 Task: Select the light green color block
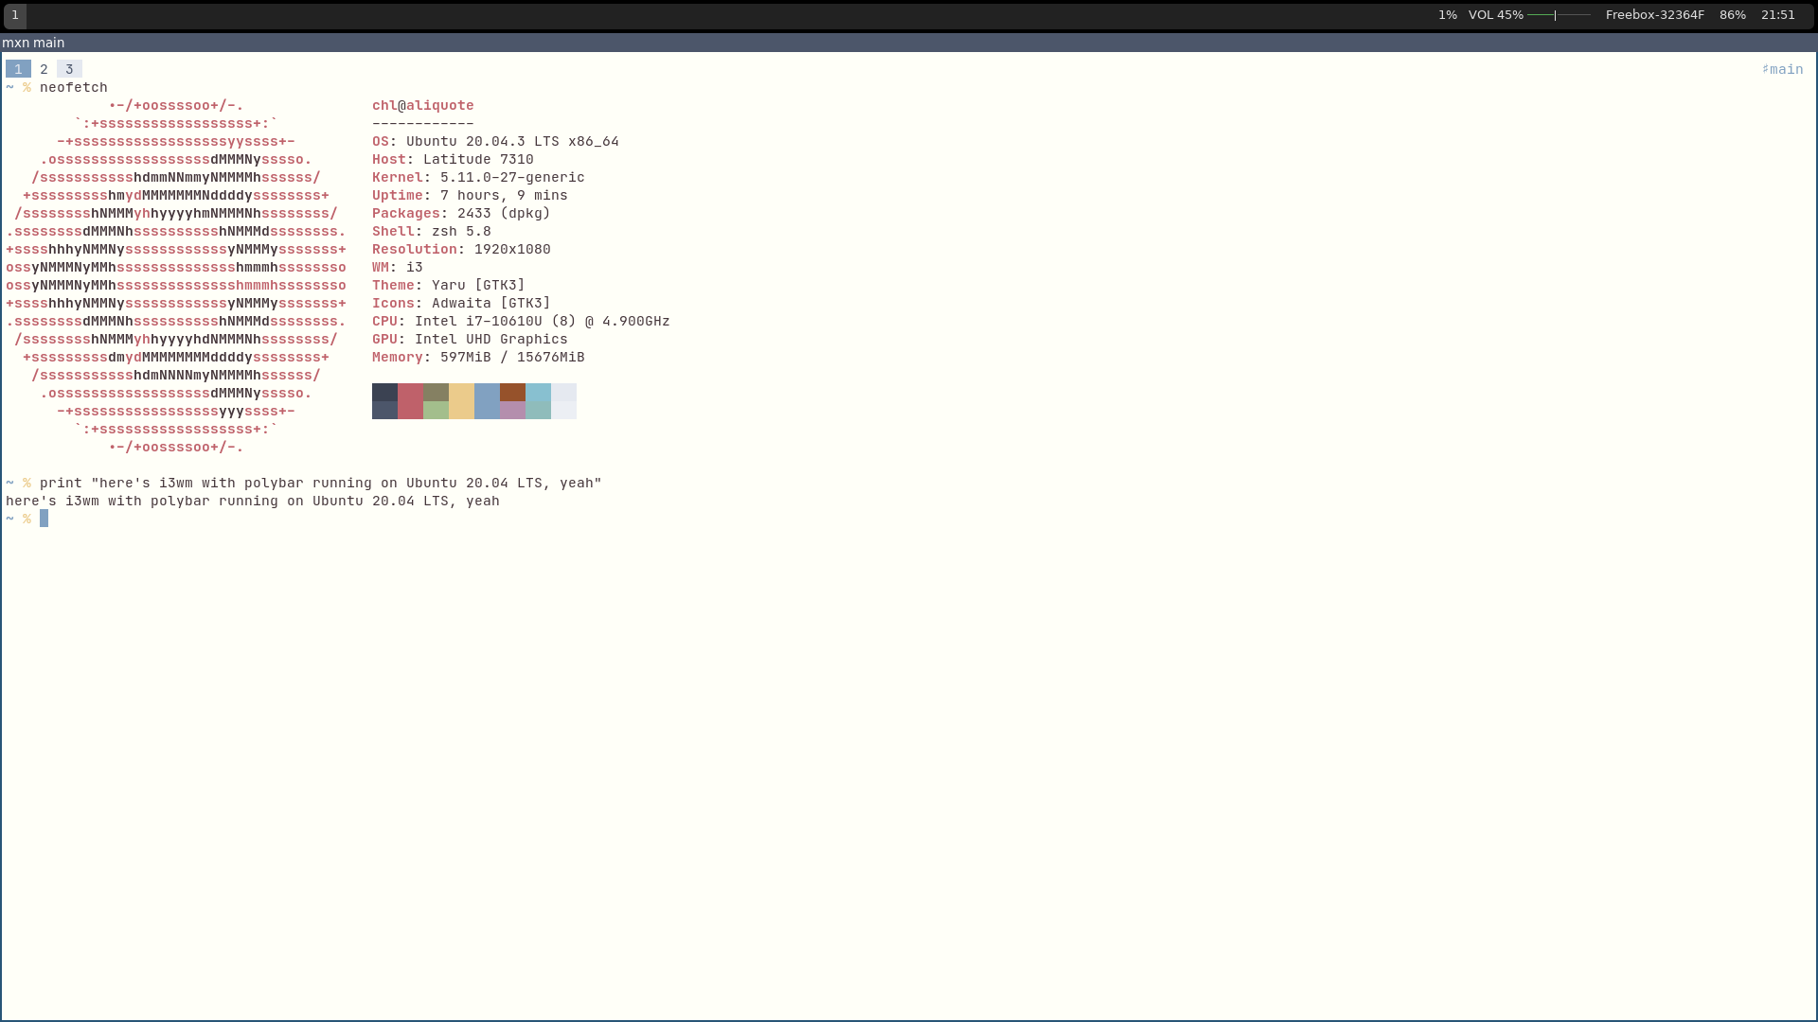436,411
